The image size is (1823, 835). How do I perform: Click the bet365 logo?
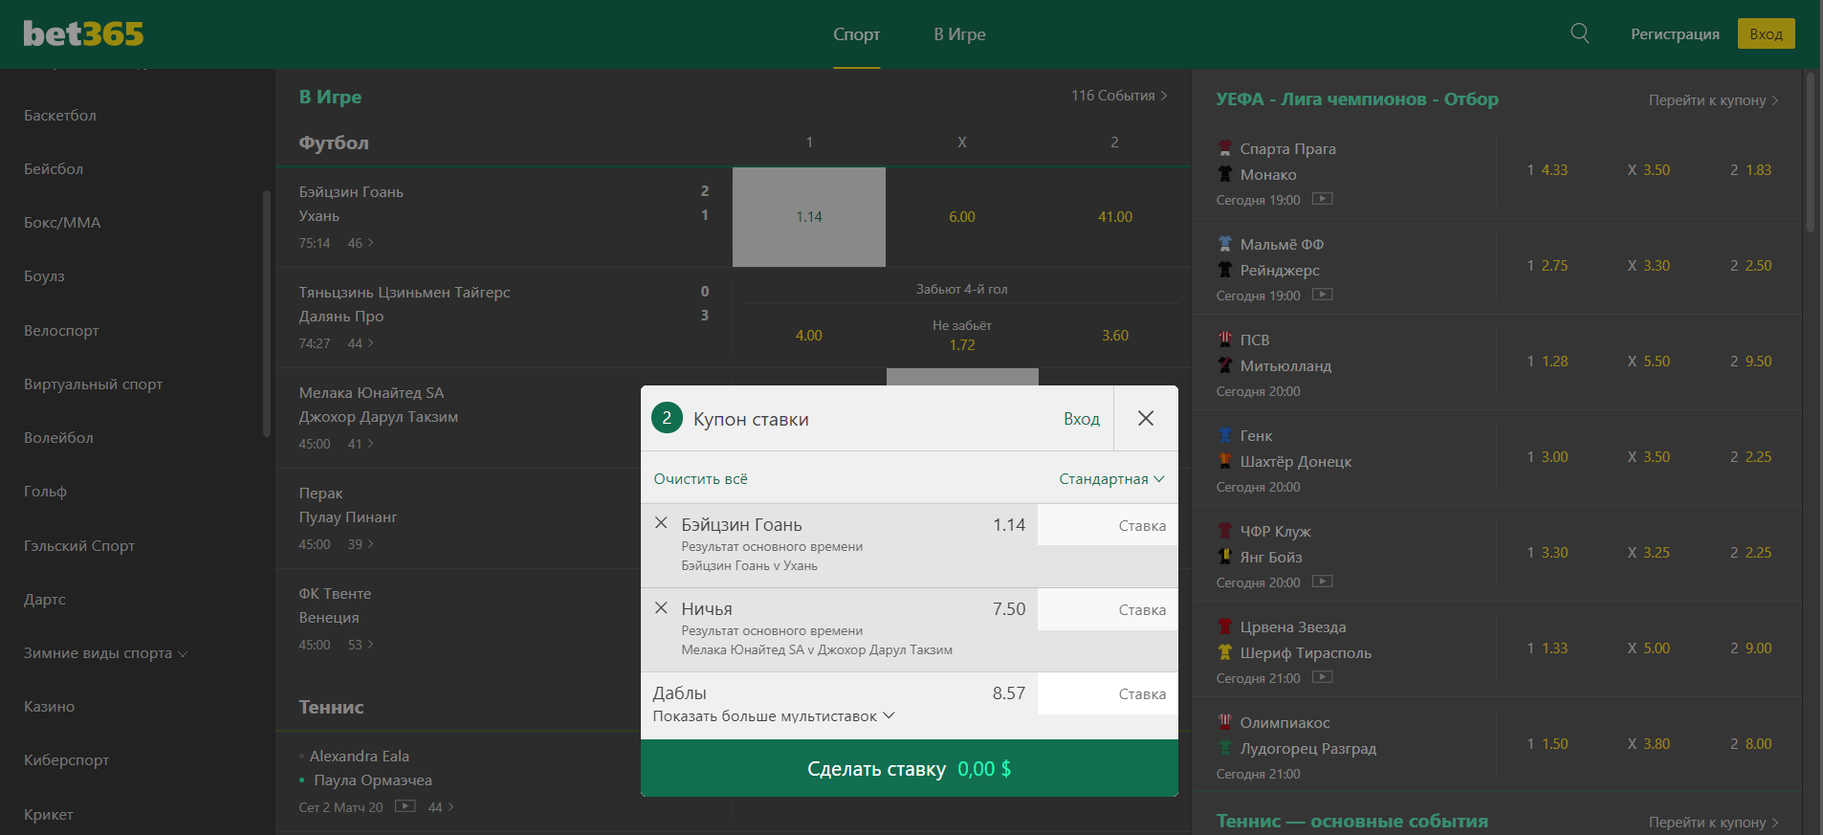click(83, 33)
